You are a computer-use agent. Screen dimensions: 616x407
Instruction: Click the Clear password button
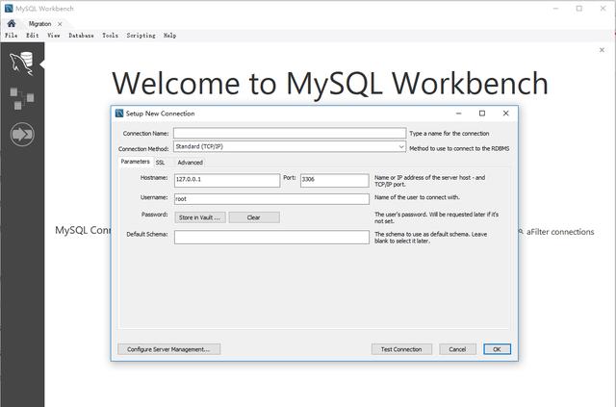click(x=254, y=217)
